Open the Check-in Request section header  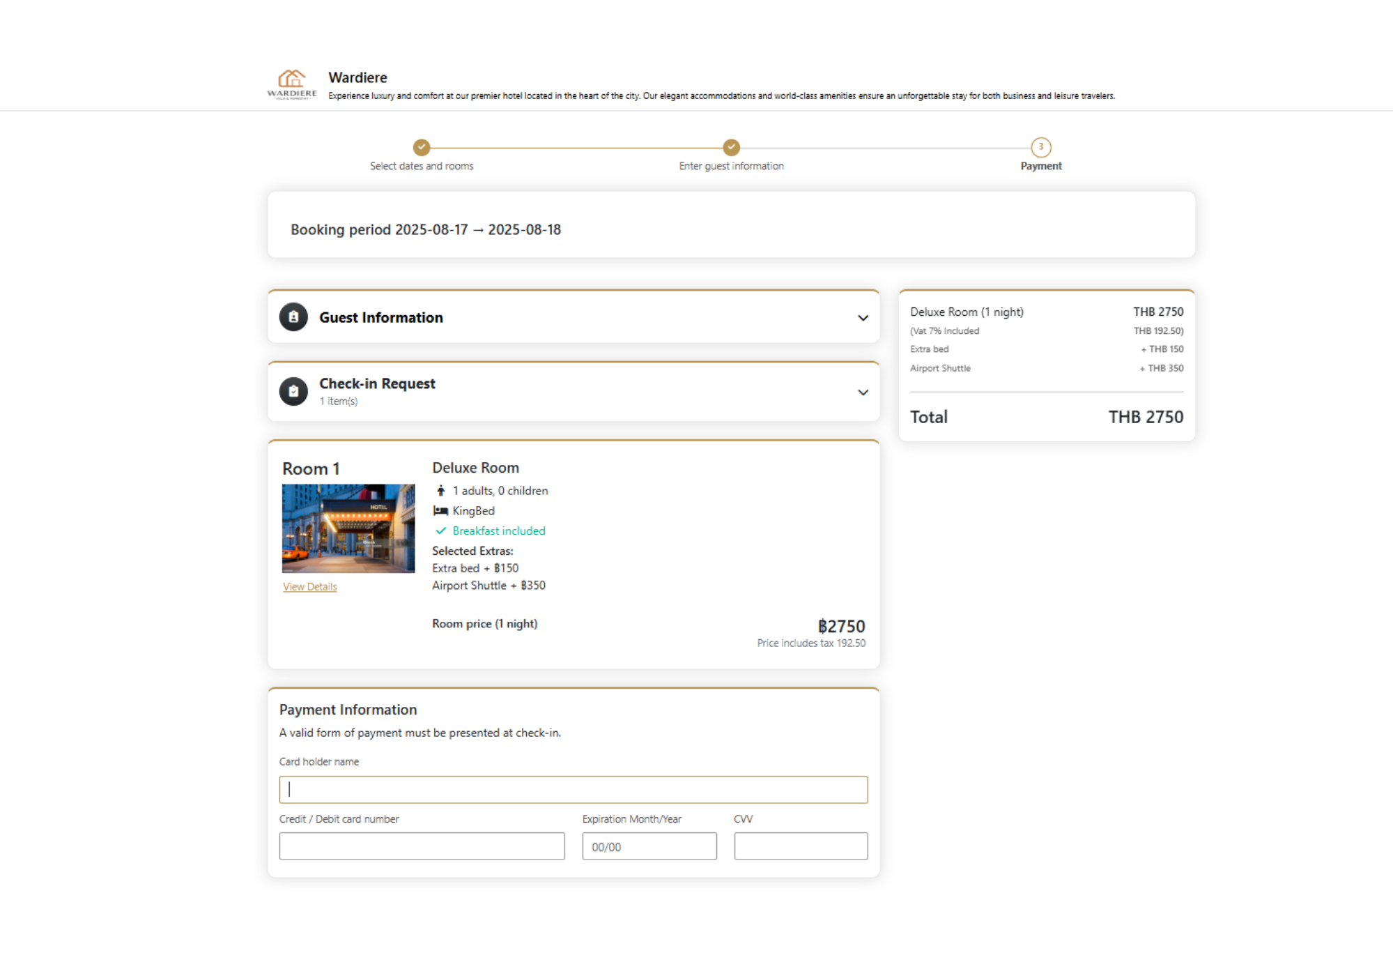click(x=377, y=384)
